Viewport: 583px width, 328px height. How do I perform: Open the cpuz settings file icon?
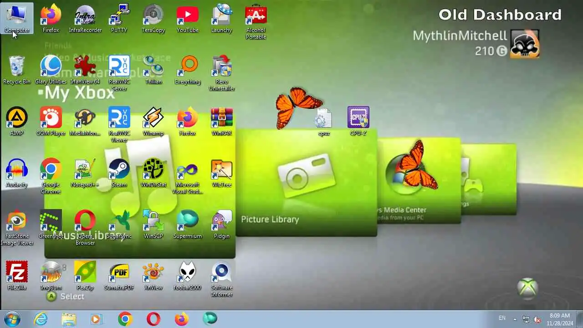[x=324, y=122]
